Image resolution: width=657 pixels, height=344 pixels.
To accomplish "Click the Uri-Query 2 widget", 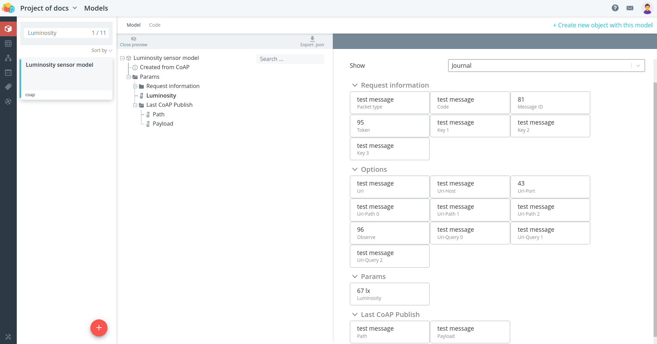I will pos(390,256).
